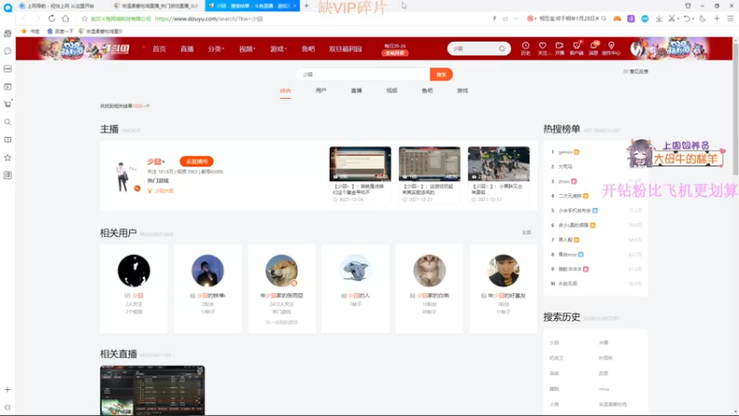Click magnifier in header search box
Screen dimensions: 739x416
point(503,49)
